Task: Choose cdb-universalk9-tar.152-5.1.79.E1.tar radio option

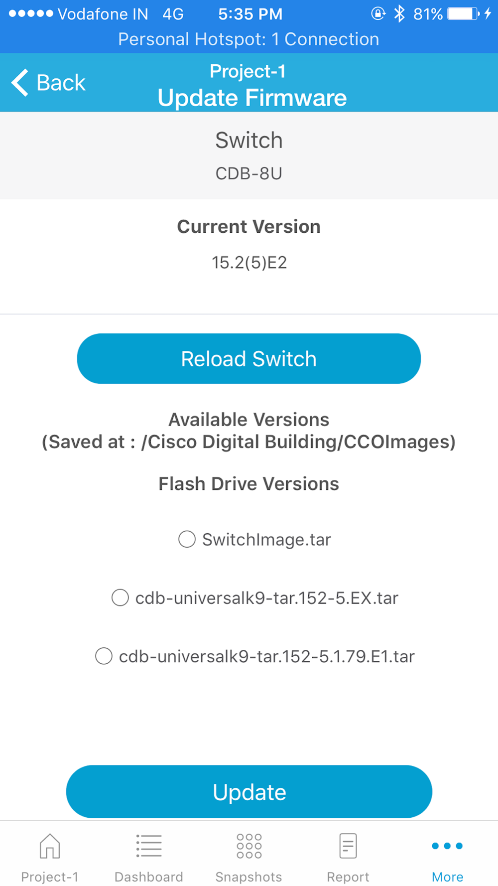Action: click(x=104, y=656)
